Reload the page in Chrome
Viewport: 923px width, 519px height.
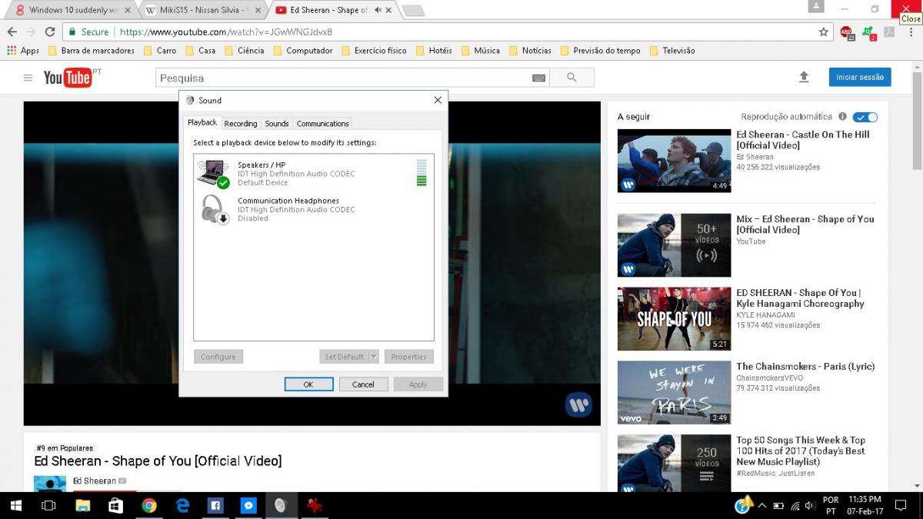(x=50, y=32)
